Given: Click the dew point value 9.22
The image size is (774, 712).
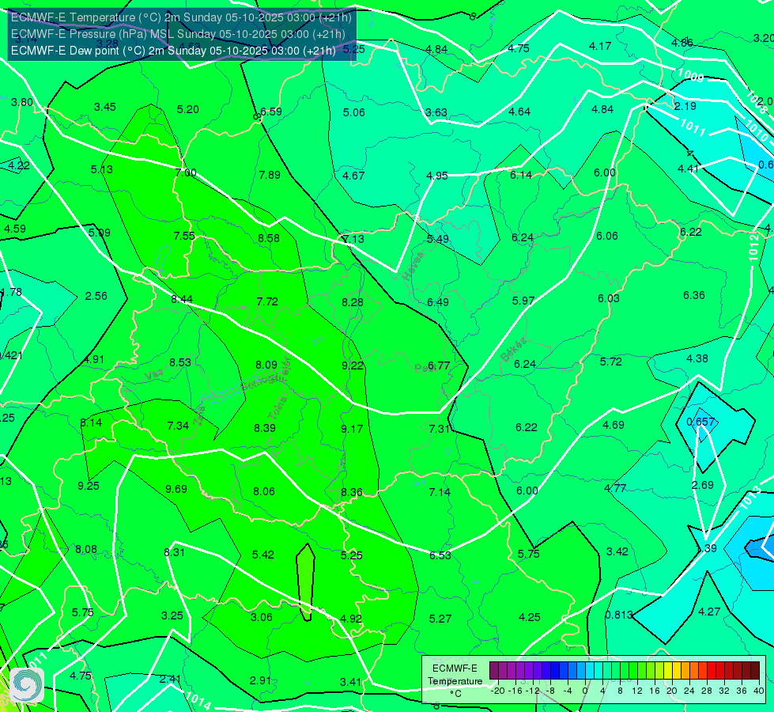Looking at the screenshot, I should (x=353, y=365).
